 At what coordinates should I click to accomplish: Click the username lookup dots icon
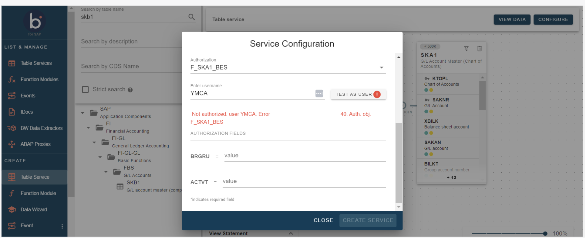click(319, 93)
